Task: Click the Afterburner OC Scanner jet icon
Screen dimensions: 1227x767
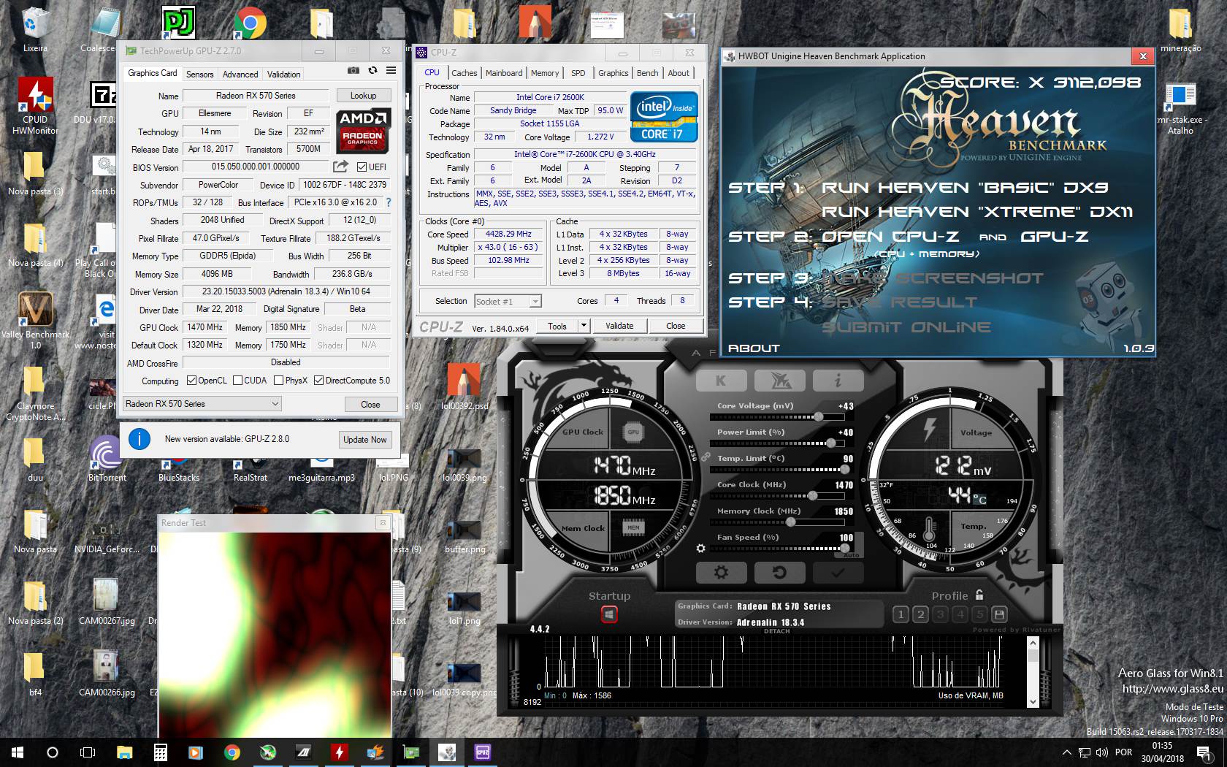Action: point(779,380)
